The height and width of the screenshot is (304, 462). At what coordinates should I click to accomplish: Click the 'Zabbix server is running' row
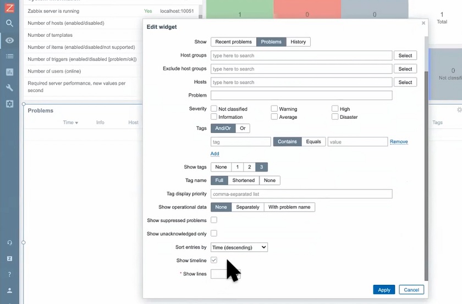point(111,11)
